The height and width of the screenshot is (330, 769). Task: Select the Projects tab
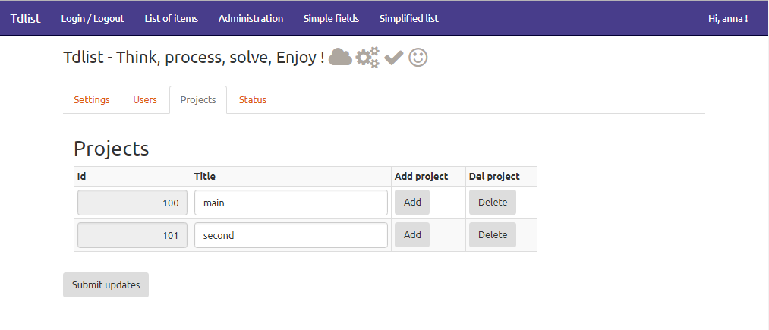[198, 100]
